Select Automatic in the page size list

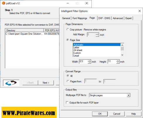97,45
